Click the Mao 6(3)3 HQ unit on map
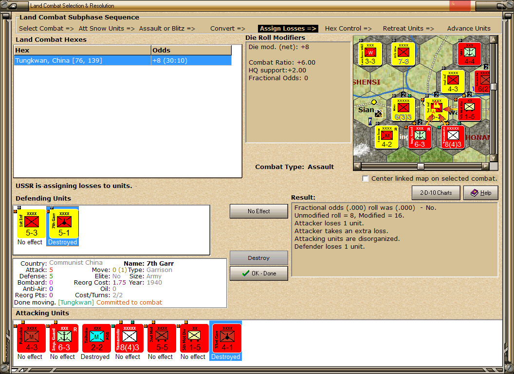The height and width of the screenshot is (374, 514). (403, 110)
